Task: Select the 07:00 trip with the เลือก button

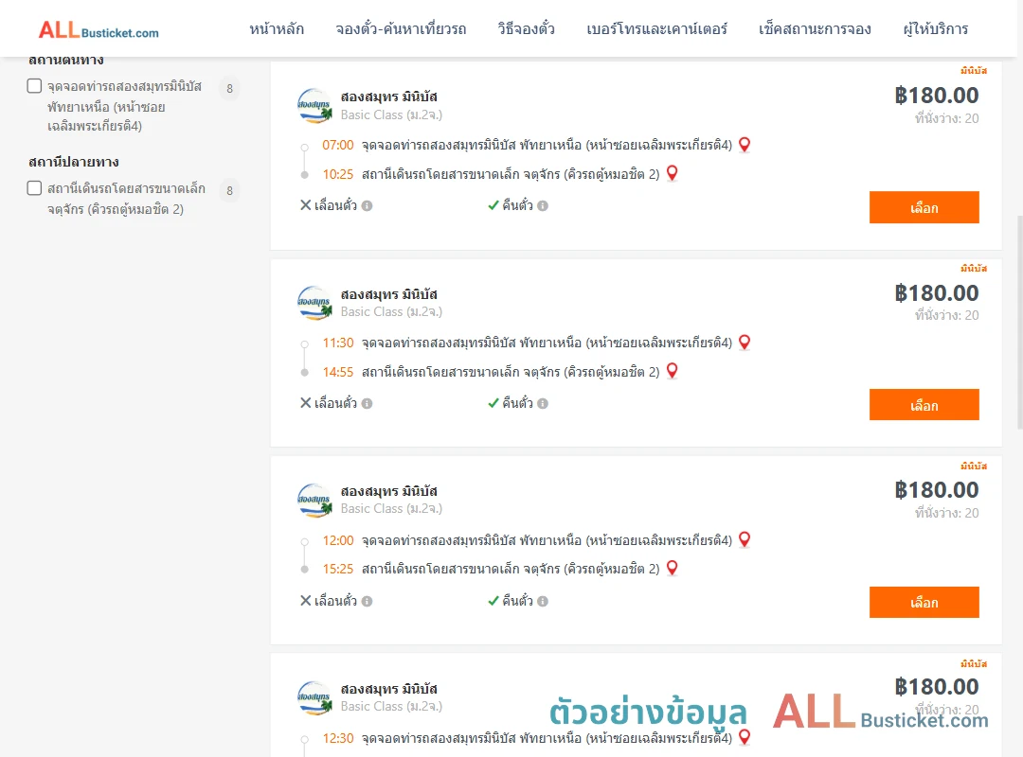Action: 924,207
